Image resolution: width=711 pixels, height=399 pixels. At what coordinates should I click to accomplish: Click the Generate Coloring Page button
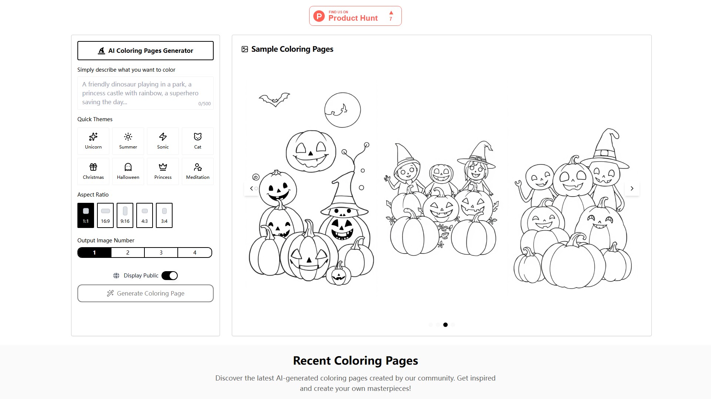146,293
